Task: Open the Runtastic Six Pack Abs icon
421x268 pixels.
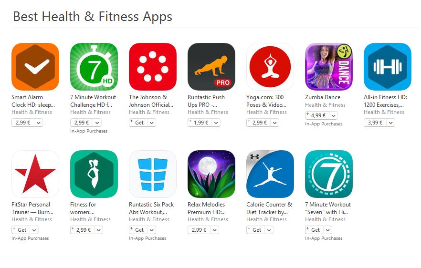Action: [x=153, y=174]
